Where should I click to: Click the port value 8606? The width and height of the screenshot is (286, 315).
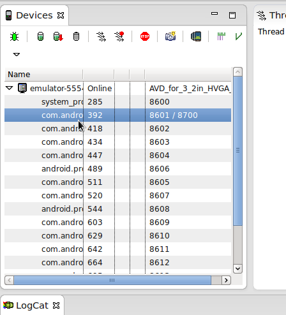pyautogui.click(x=160, y=169)
